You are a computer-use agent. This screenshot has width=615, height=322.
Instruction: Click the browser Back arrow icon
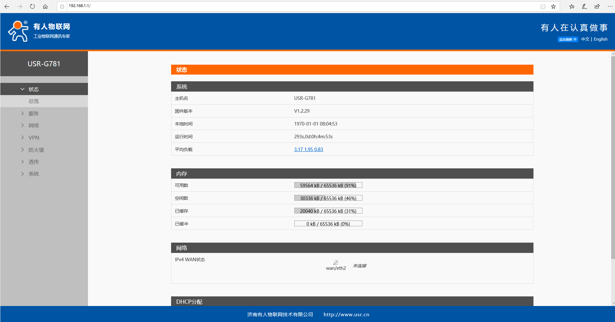[x=7, y=6]
